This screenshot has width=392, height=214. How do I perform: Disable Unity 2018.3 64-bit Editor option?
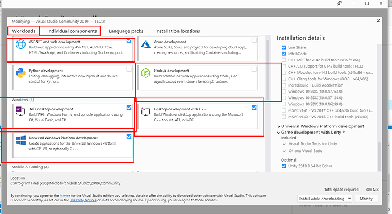click(283, 166)
